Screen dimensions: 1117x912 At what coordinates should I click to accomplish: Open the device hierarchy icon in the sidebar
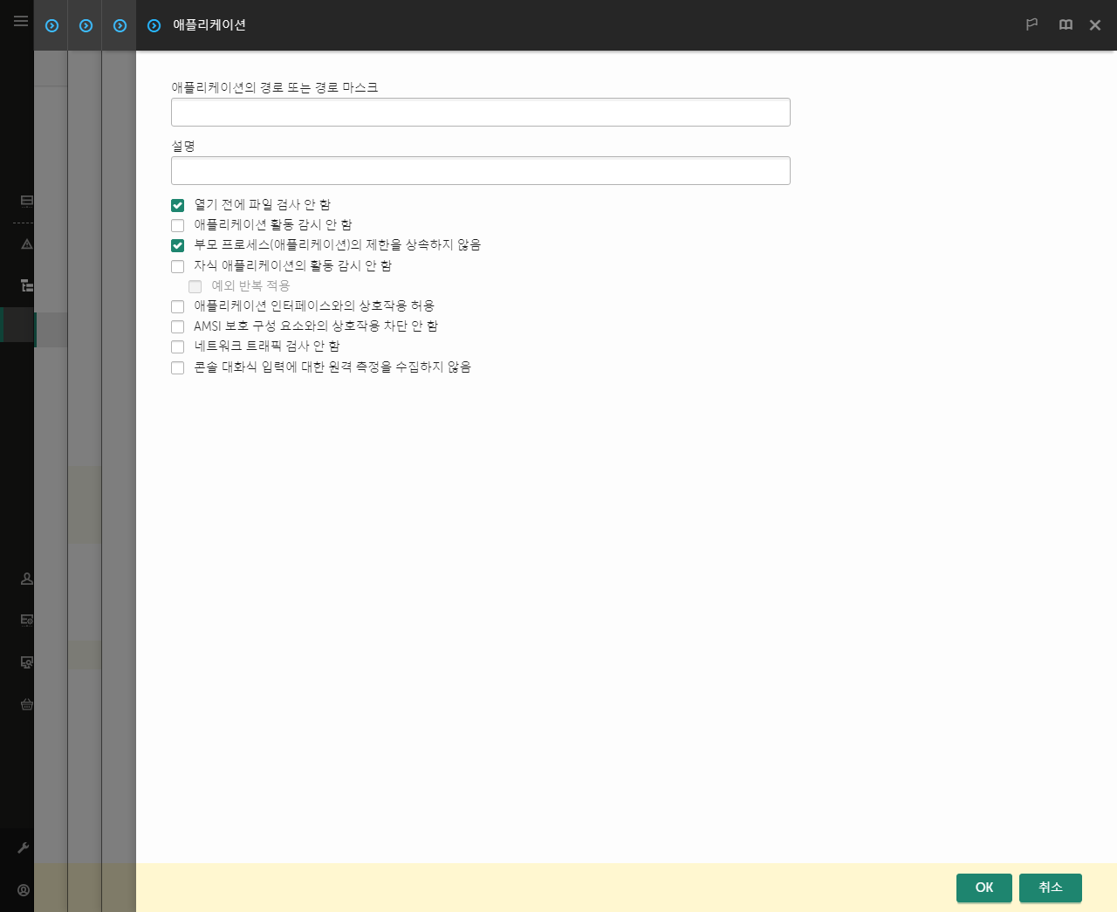tap(26, 285)
